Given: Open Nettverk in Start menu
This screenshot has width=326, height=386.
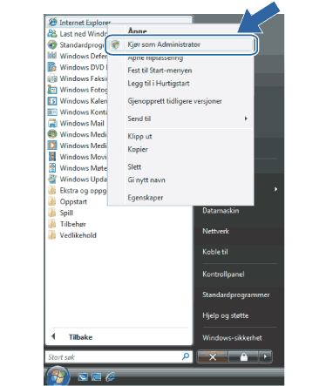Looking at the screenshot, I should 216,231.
